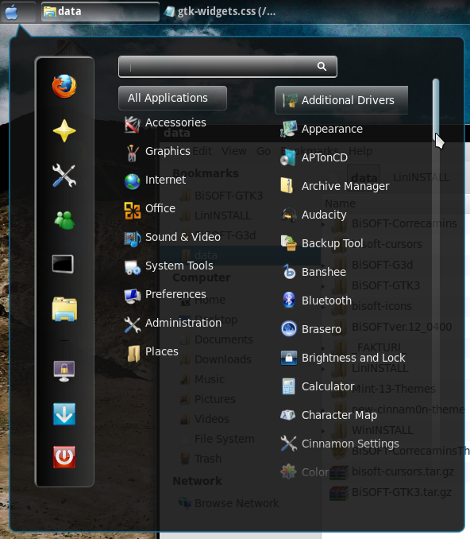Screen dimensions: 470x539
Task: Switch to gtk-widgets.css window in panel
Action: 220,11
